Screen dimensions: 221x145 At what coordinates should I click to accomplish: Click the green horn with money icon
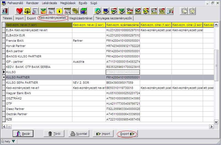[x=122, y=11]
